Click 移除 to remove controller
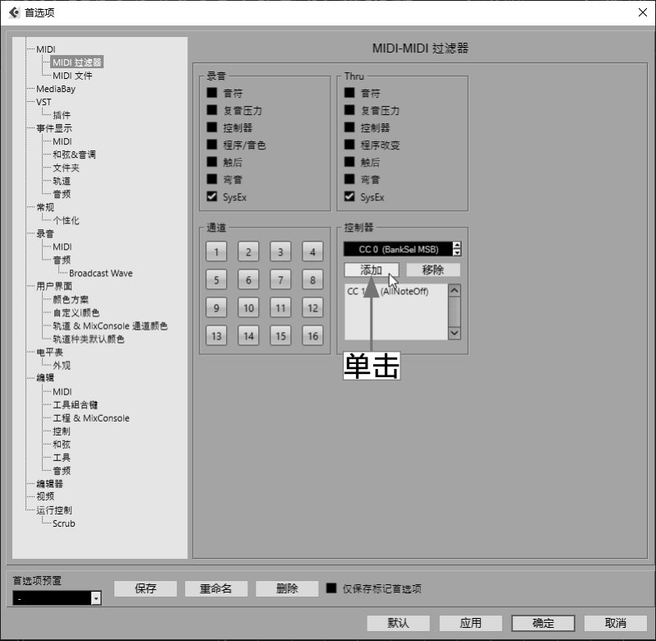Image resolution: width=656 pixels, height=641 pixels. (x=433, y=270)
